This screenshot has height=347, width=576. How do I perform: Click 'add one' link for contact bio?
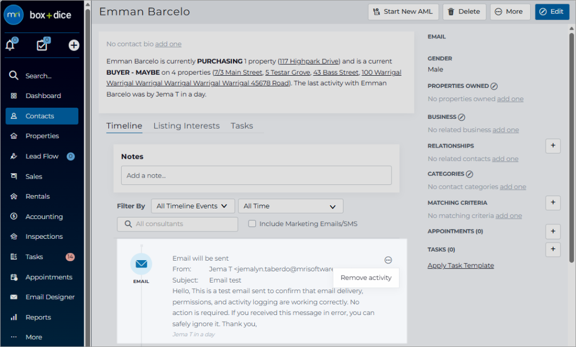pyautogui.click(x=168, y=44)
